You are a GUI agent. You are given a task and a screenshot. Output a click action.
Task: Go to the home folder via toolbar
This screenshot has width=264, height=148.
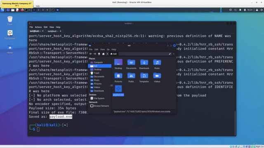click(x=104, y=54)
